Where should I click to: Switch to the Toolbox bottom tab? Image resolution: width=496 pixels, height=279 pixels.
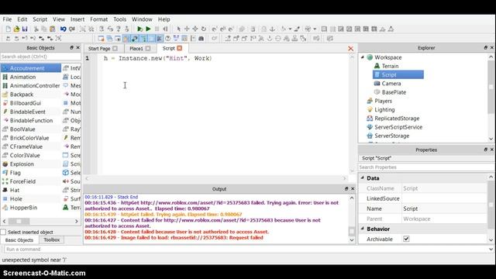pyautogui.click(x=52, y=239)
